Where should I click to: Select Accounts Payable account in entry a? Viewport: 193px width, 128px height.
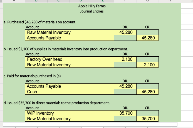(70, 38)
